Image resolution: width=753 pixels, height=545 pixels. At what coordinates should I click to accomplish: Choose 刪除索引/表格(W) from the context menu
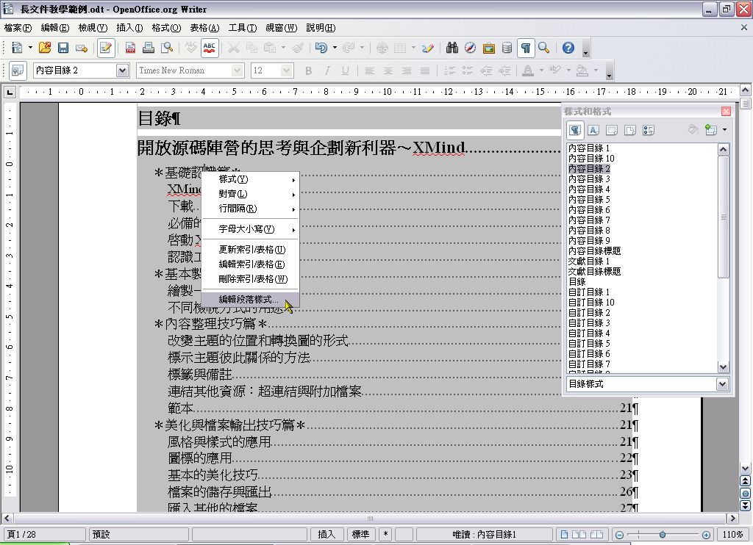pyautogui.click(x=251, y=279)
